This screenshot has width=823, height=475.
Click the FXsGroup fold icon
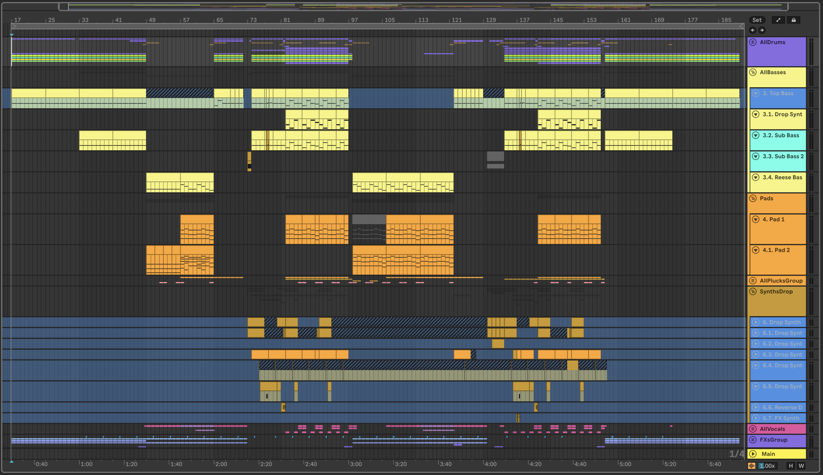(x=753, y=440)
